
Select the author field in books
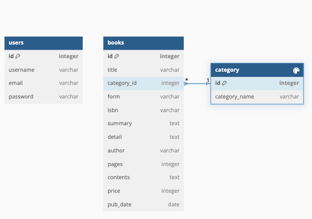[x=143, y=151]
